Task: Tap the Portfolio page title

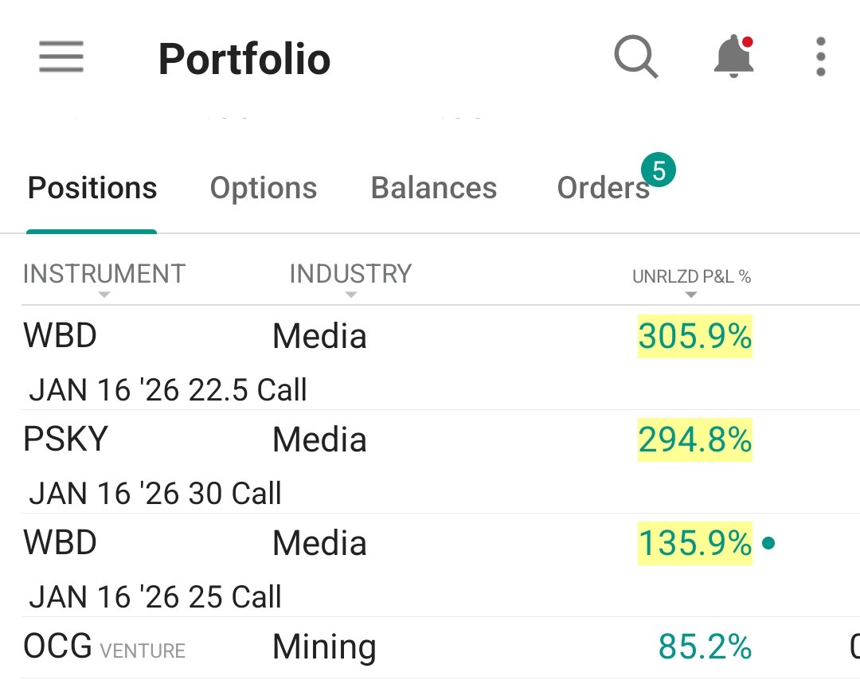Action: click(x=244, y=59)
